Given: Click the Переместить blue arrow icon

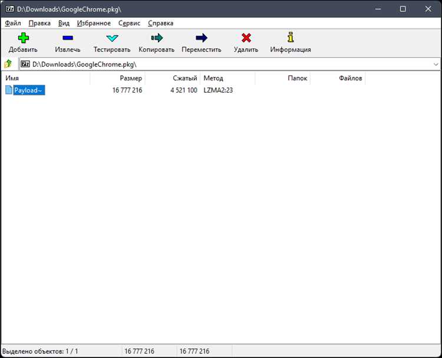Looking at the screenshot, I should click(202, 38).
